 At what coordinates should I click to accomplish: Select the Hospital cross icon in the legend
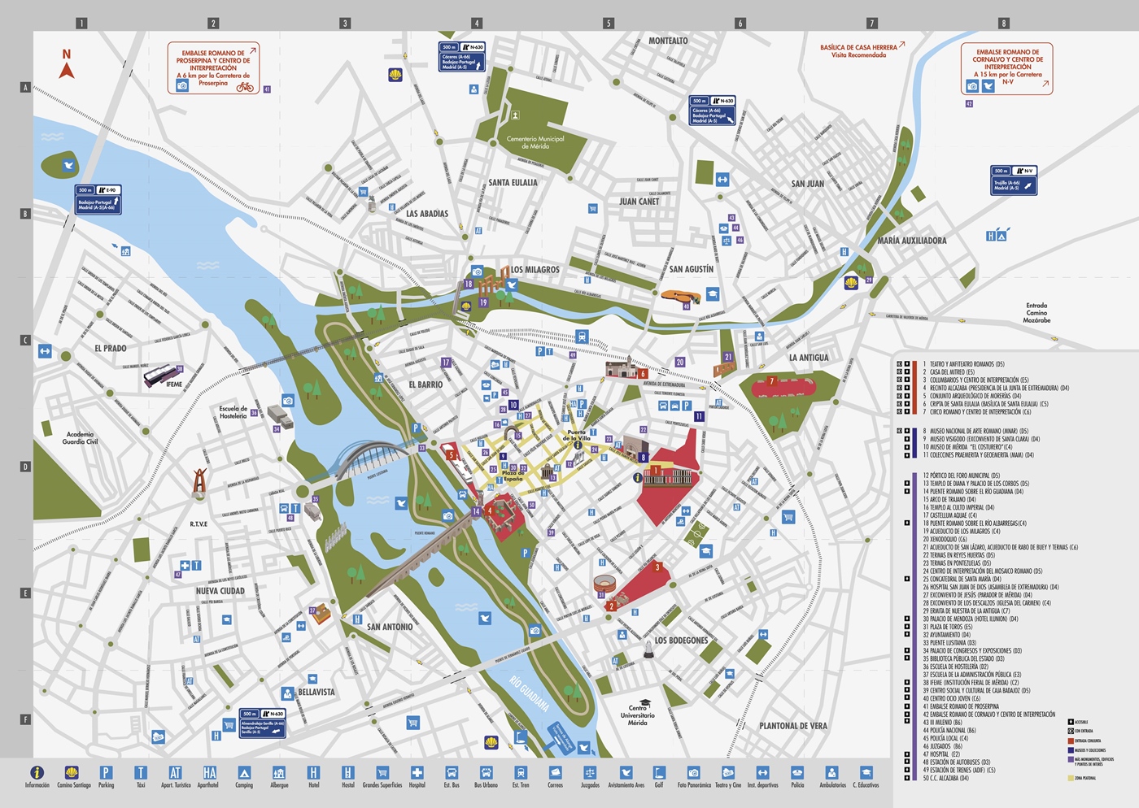[417, 772]
